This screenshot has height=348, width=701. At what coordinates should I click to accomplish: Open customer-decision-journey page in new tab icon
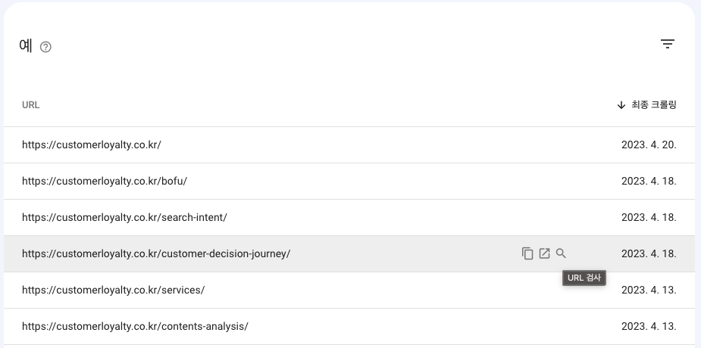(544, 253)
